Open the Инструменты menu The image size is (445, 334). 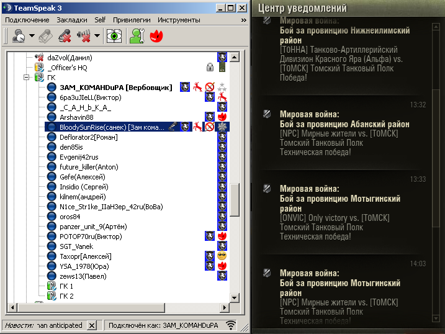179,20
